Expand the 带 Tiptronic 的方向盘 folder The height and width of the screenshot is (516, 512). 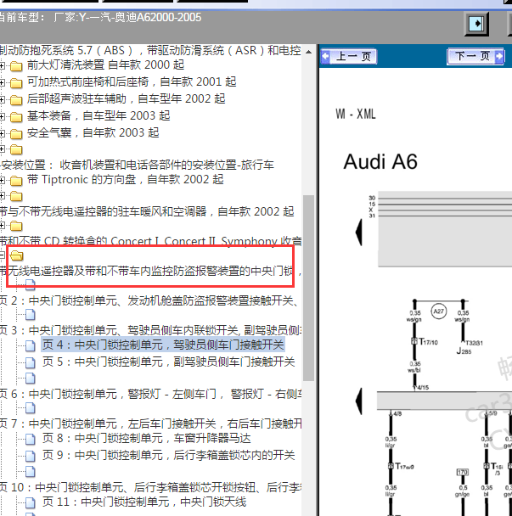pyautogui.click(x=2, y=180)
